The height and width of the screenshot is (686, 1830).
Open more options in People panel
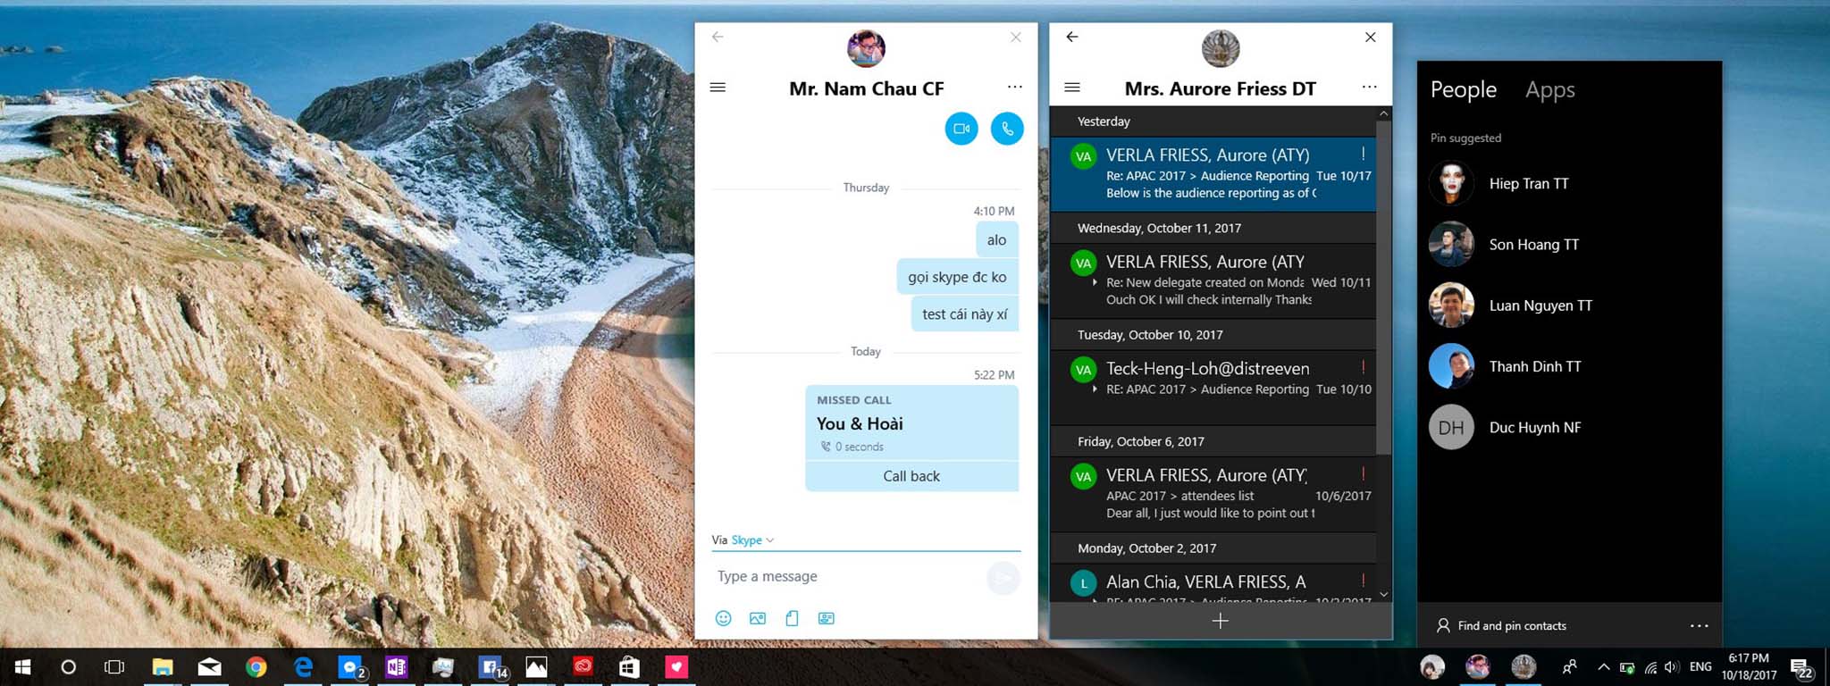(1700, 626)
